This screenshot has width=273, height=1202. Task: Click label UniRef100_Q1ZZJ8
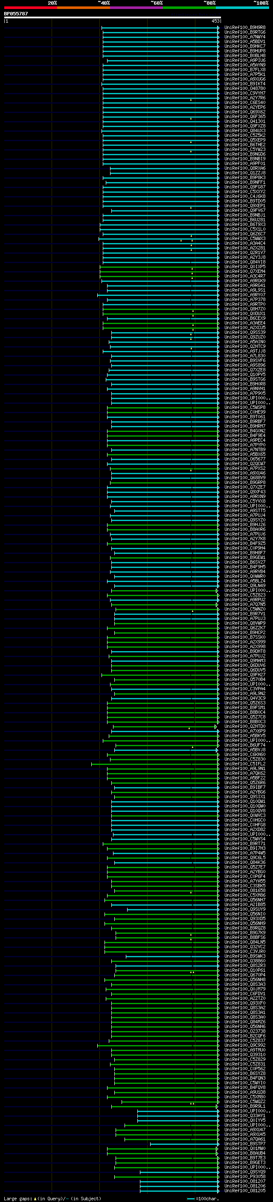pos(245,173)
